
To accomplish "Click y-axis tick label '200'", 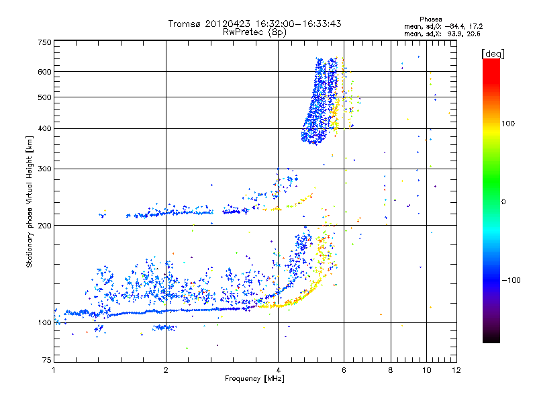I will pyautogui.click(x=44, y=226).
